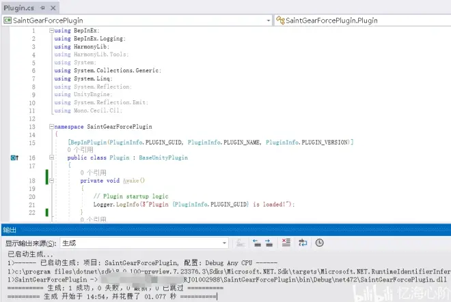Image resolution: width=451 pixels, height=302 pixels.
Task: Clear all output text
Action: pos(286,243)
